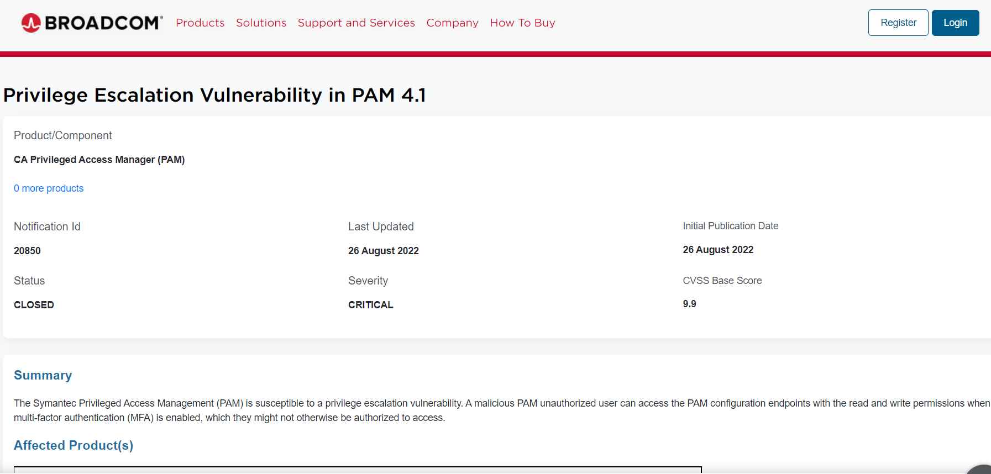Go to How To Buy
Image resolution: width=991 pixels, height=474 pixels.
[x=522, y=23]
